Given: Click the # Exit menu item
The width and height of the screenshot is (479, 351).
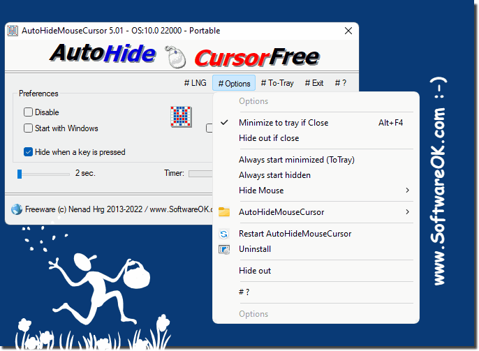Looking at the screenshot, I should click(314, 83).
